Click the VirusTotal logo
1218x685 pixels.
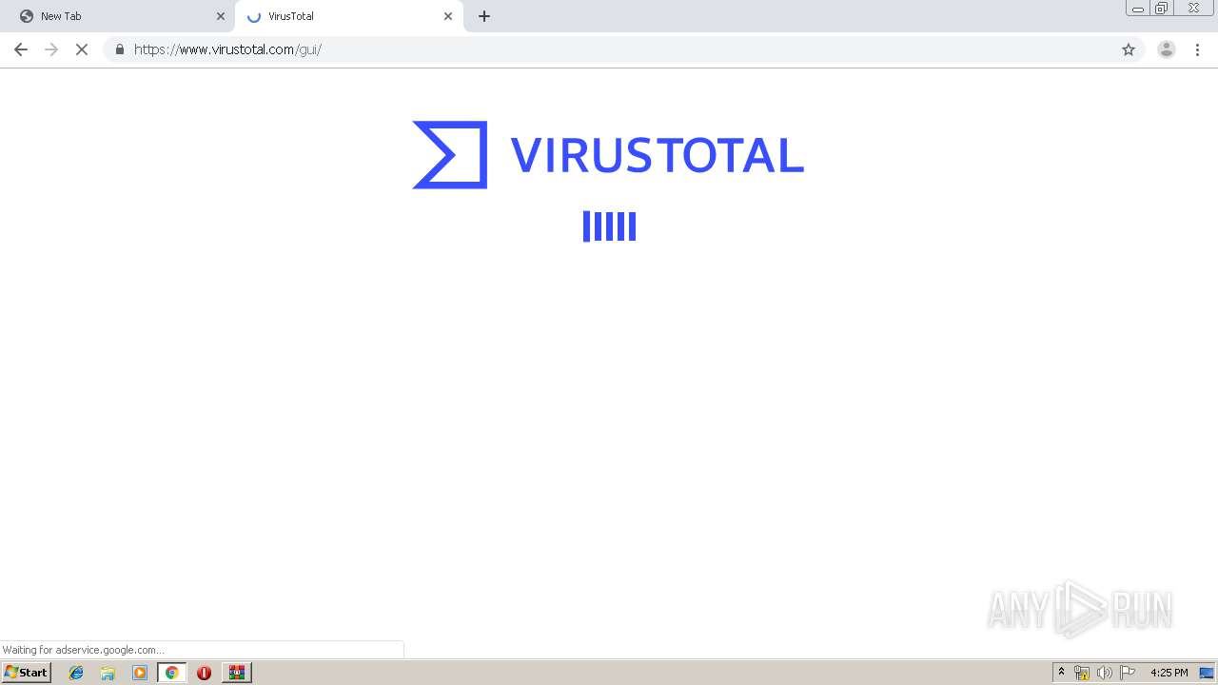[608, 154]
